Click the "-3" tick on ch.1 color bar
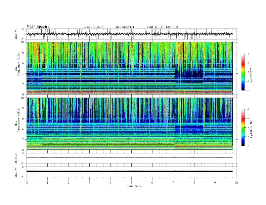This screenshot has height=205, width=266. (248, 54)
